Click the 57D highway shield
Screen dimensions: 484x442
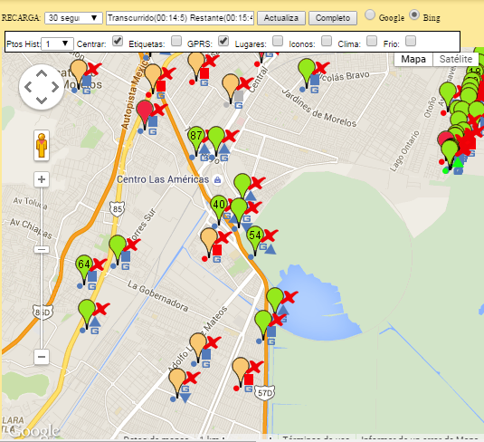[x=265, y=393]
